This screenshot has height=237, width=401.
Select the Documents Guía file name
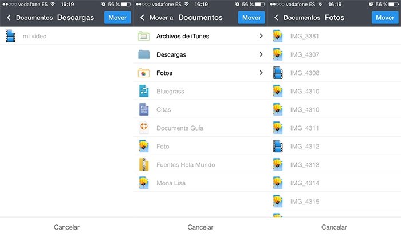(x=180, y=128)
